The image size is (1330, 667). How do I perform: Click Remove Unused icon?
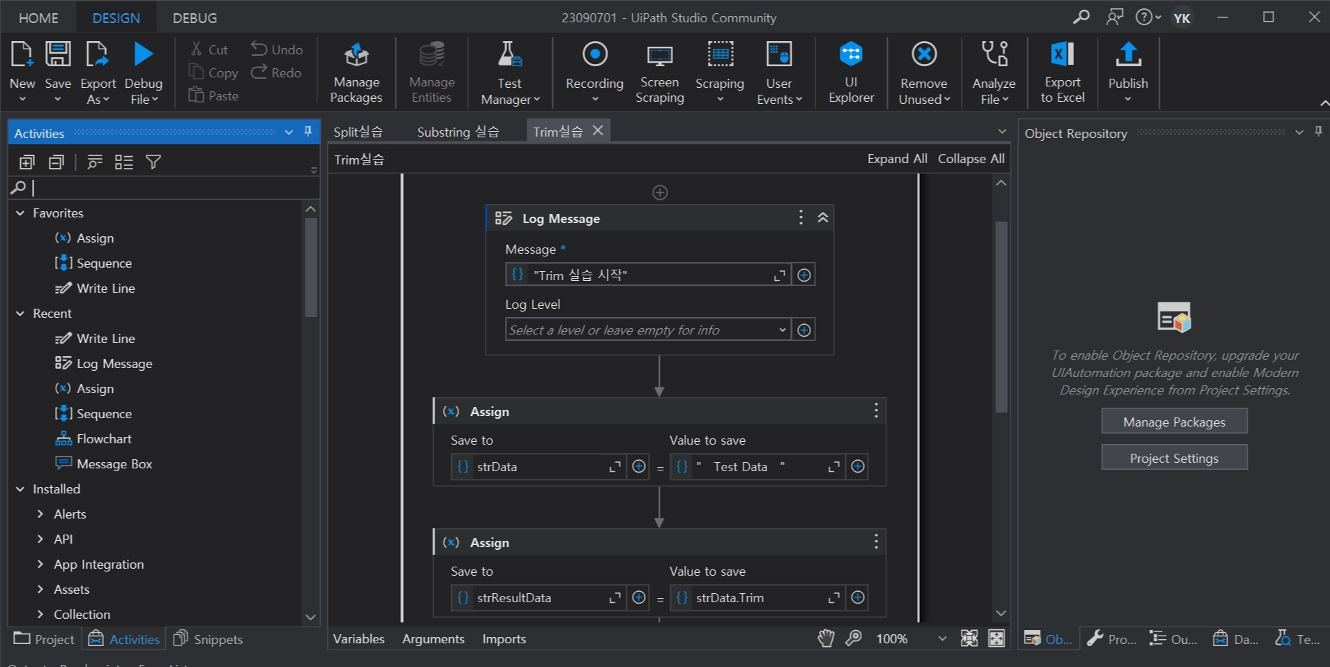(x=924, y=54)
